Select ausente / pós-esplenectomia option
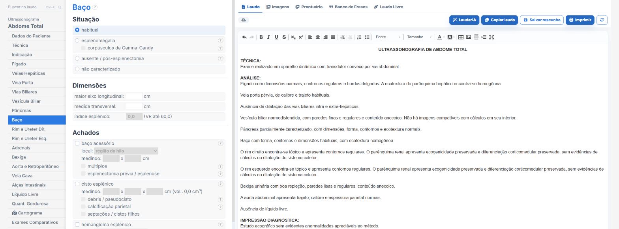 pyautogui.click(x=77, y=58)
